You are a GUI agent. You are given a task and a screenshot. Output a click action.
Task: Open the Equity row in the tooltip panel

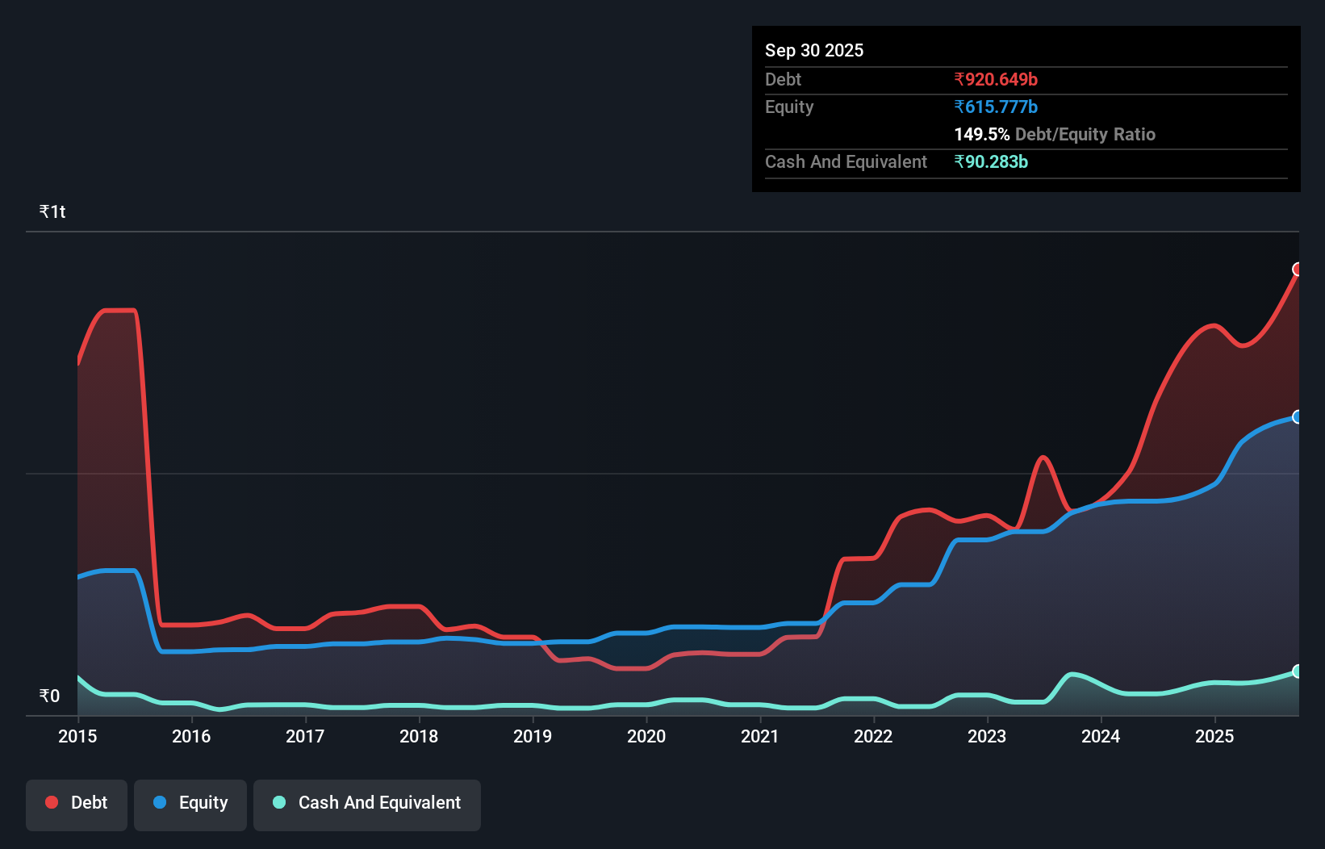pyautogui.click(x=788, y=107)
